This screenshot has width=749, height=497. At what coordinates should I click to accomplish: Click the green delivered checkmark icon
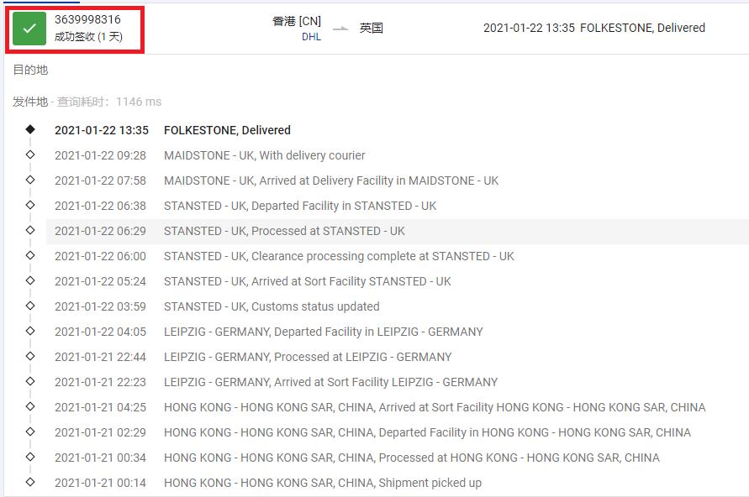[x=29, y=29]
